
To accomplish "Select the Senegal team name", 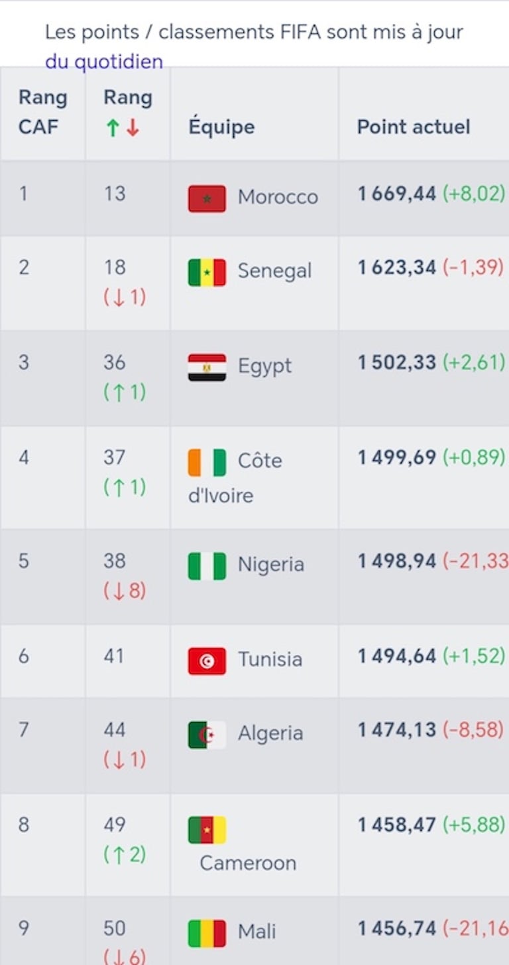I will 274,271.
